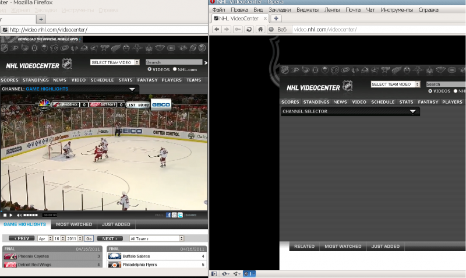
Task: Reload the page in Opera
Action: click(x=249, y=29)
